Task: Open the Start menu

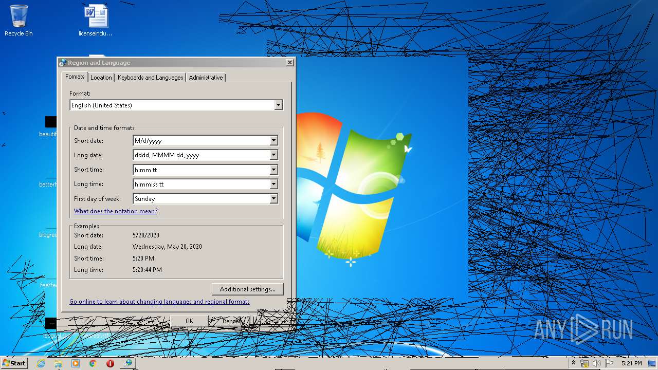Action: coord(14,363)
